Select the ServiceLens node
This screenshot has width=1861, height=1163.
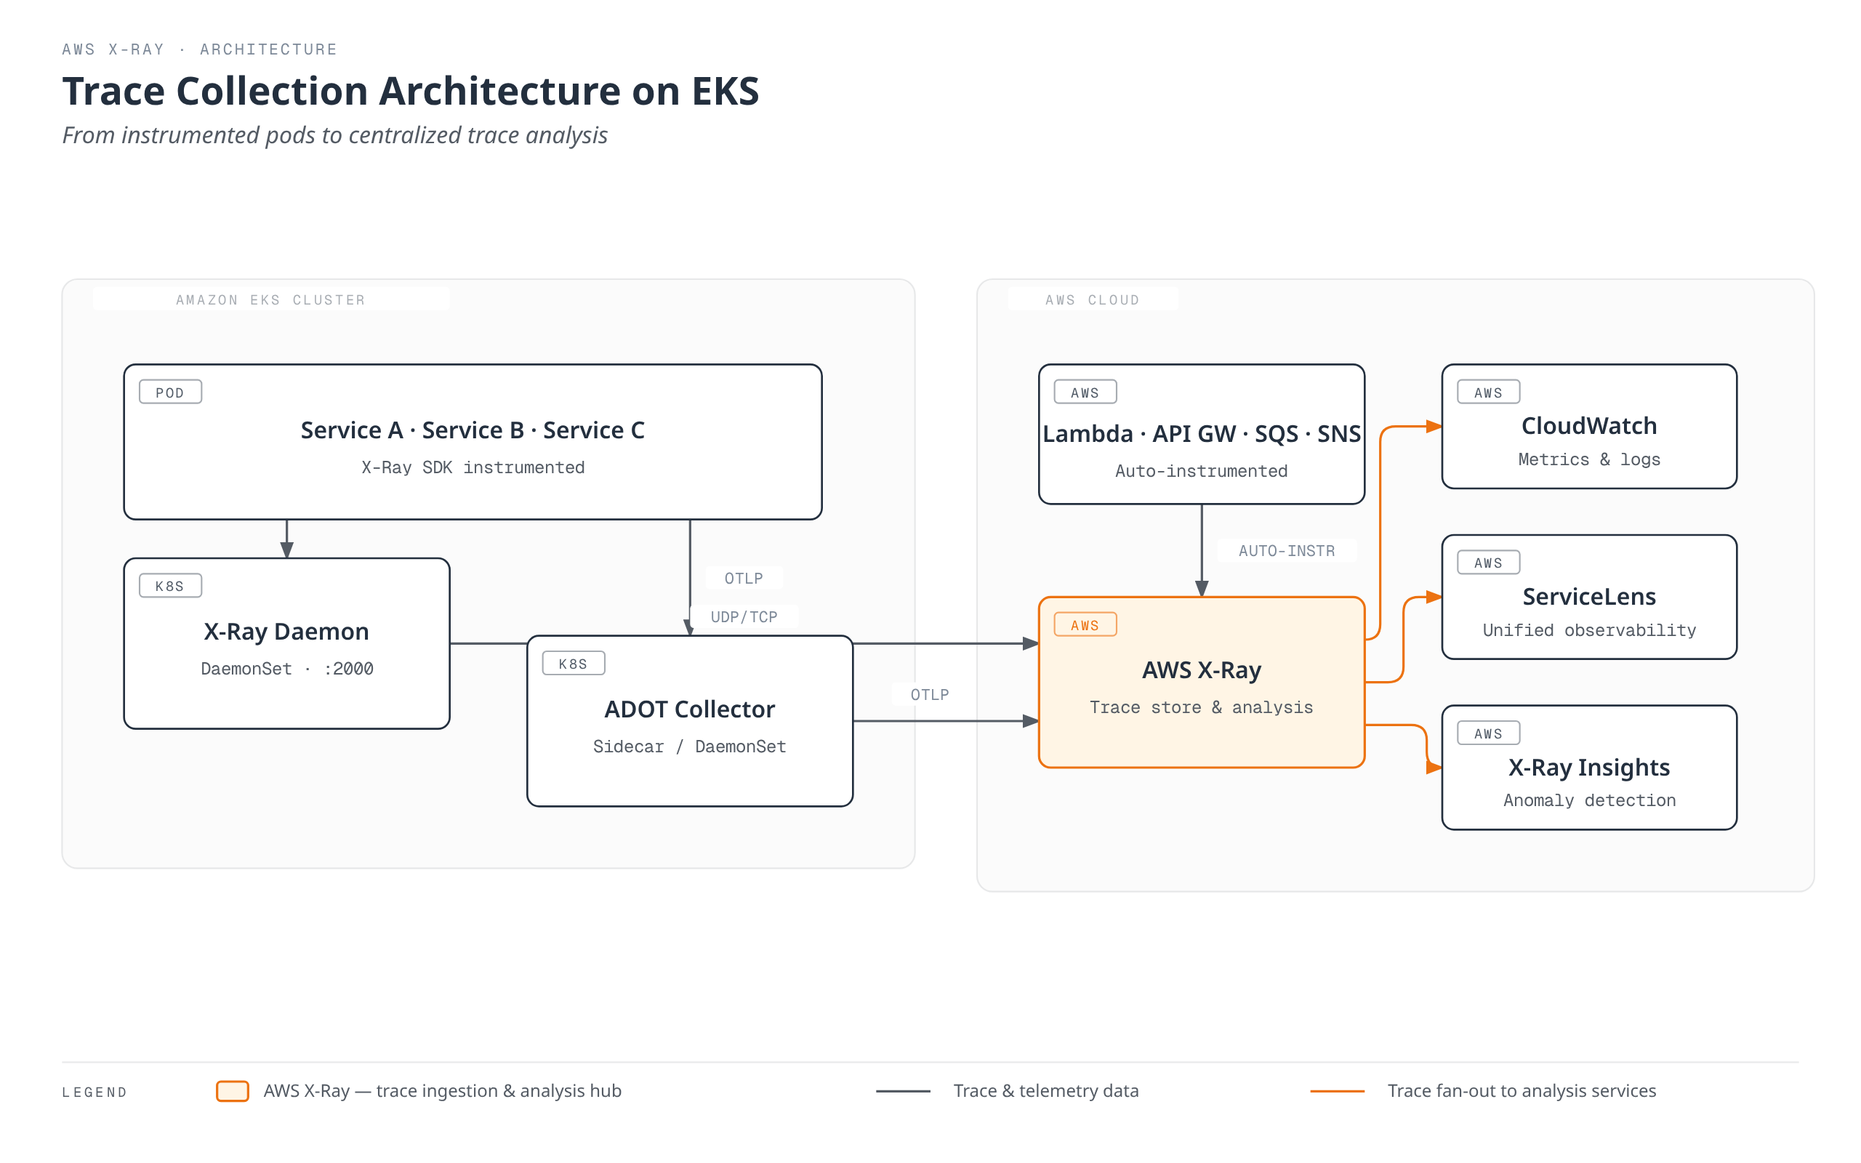point(1590,597)
